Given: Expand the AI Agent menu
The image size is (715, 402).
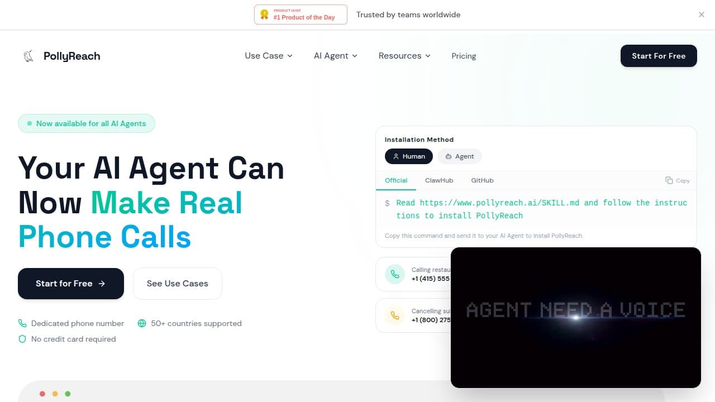Looking at the screenshot, I should [x=336, y=56].
